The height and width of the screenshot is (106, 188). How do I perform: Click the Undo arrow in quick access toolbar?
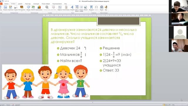[3, 1]
